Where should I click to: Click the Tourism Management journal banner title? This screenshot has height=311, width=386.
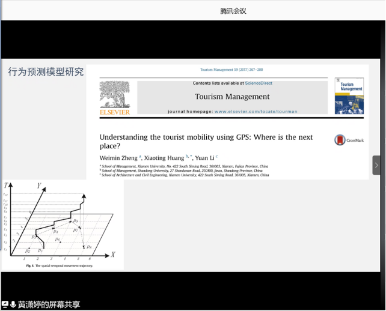(232, 96)
